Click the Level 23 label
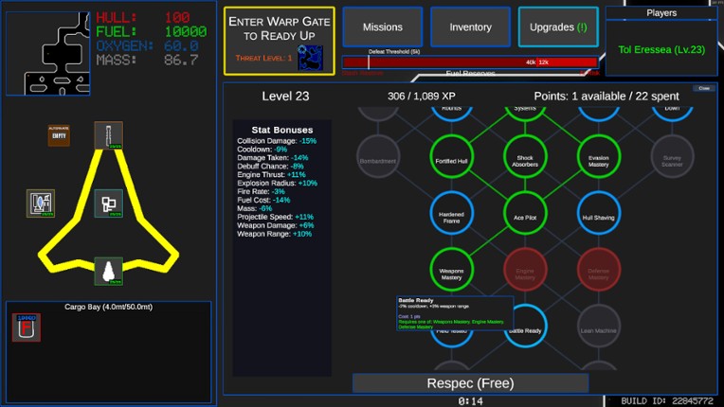Screen dimensions: 724x407 (285, 96)
